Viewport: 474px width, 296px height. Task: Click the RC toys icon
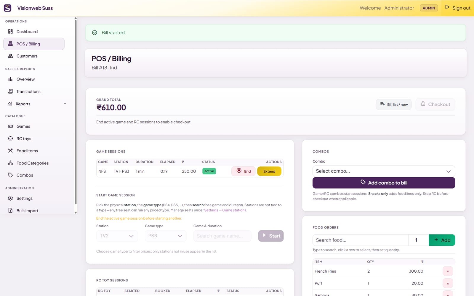(10, 139)
